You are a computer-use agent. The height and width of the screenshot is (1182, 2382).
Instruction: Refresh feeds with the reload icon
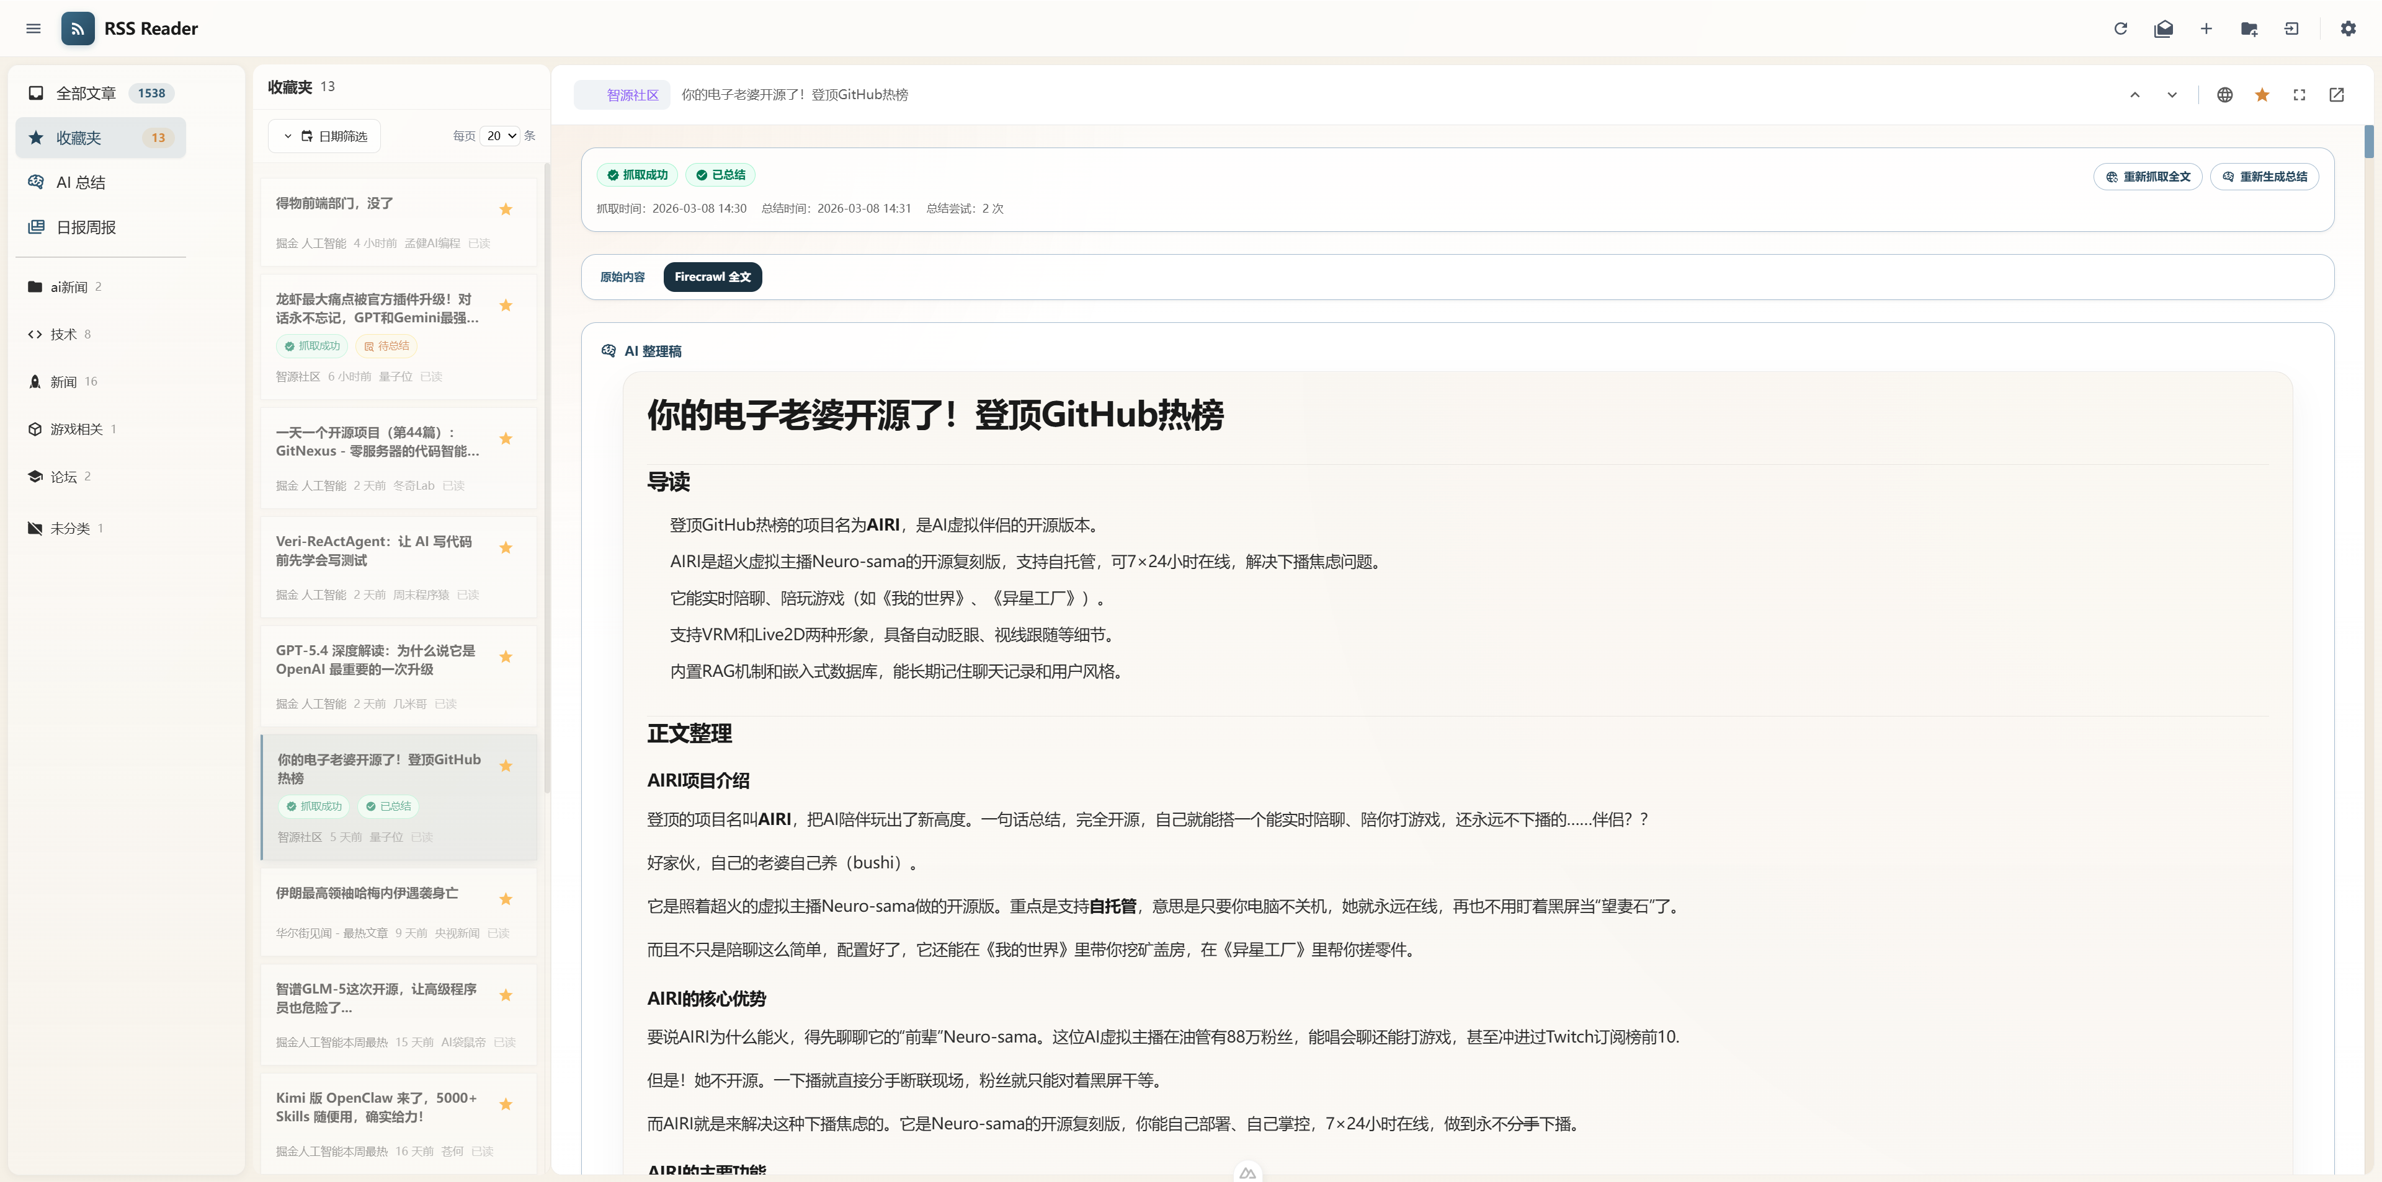tap(2120, 29)
